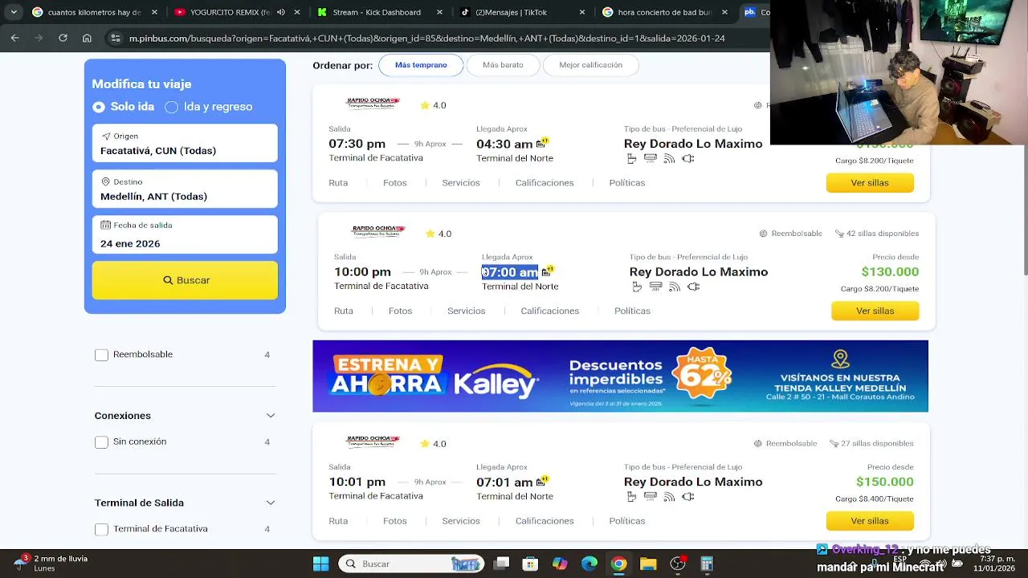Open the Fotos tab on the 10:00 pm trip
This screenshot has width=1028, height=578.
[x=400, y=311]
